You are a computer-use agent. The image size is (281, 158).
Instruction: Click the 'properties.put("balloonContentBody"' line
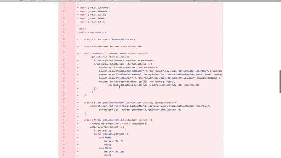pos(160,75)
